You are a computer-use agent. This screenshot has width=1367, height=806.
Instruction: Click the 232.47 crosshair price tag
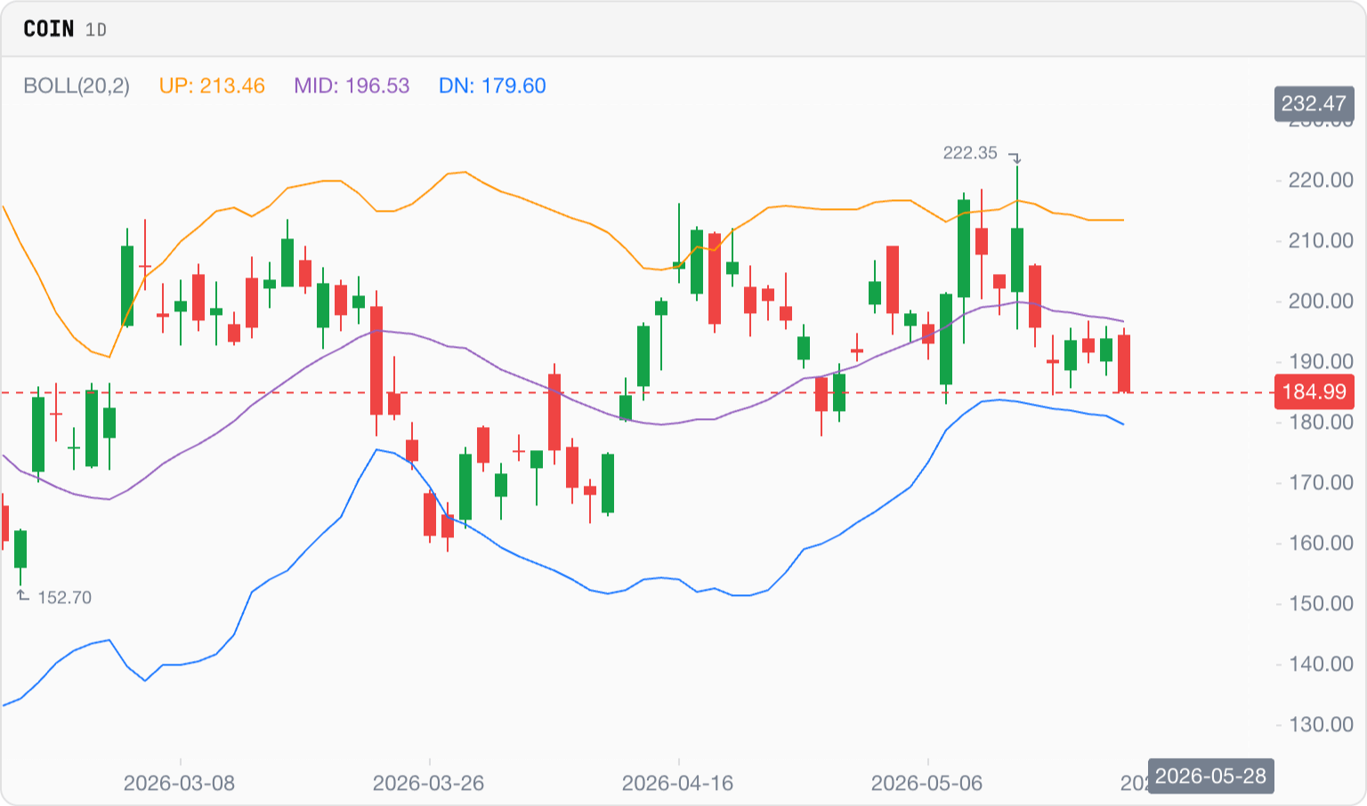(1314, 103)
